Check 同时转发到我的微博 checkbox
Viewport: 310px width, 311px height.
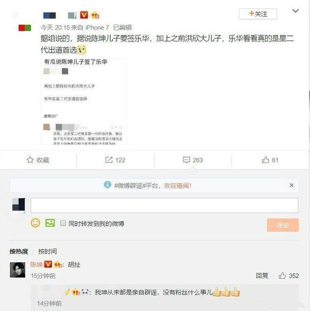coord(63,223)
